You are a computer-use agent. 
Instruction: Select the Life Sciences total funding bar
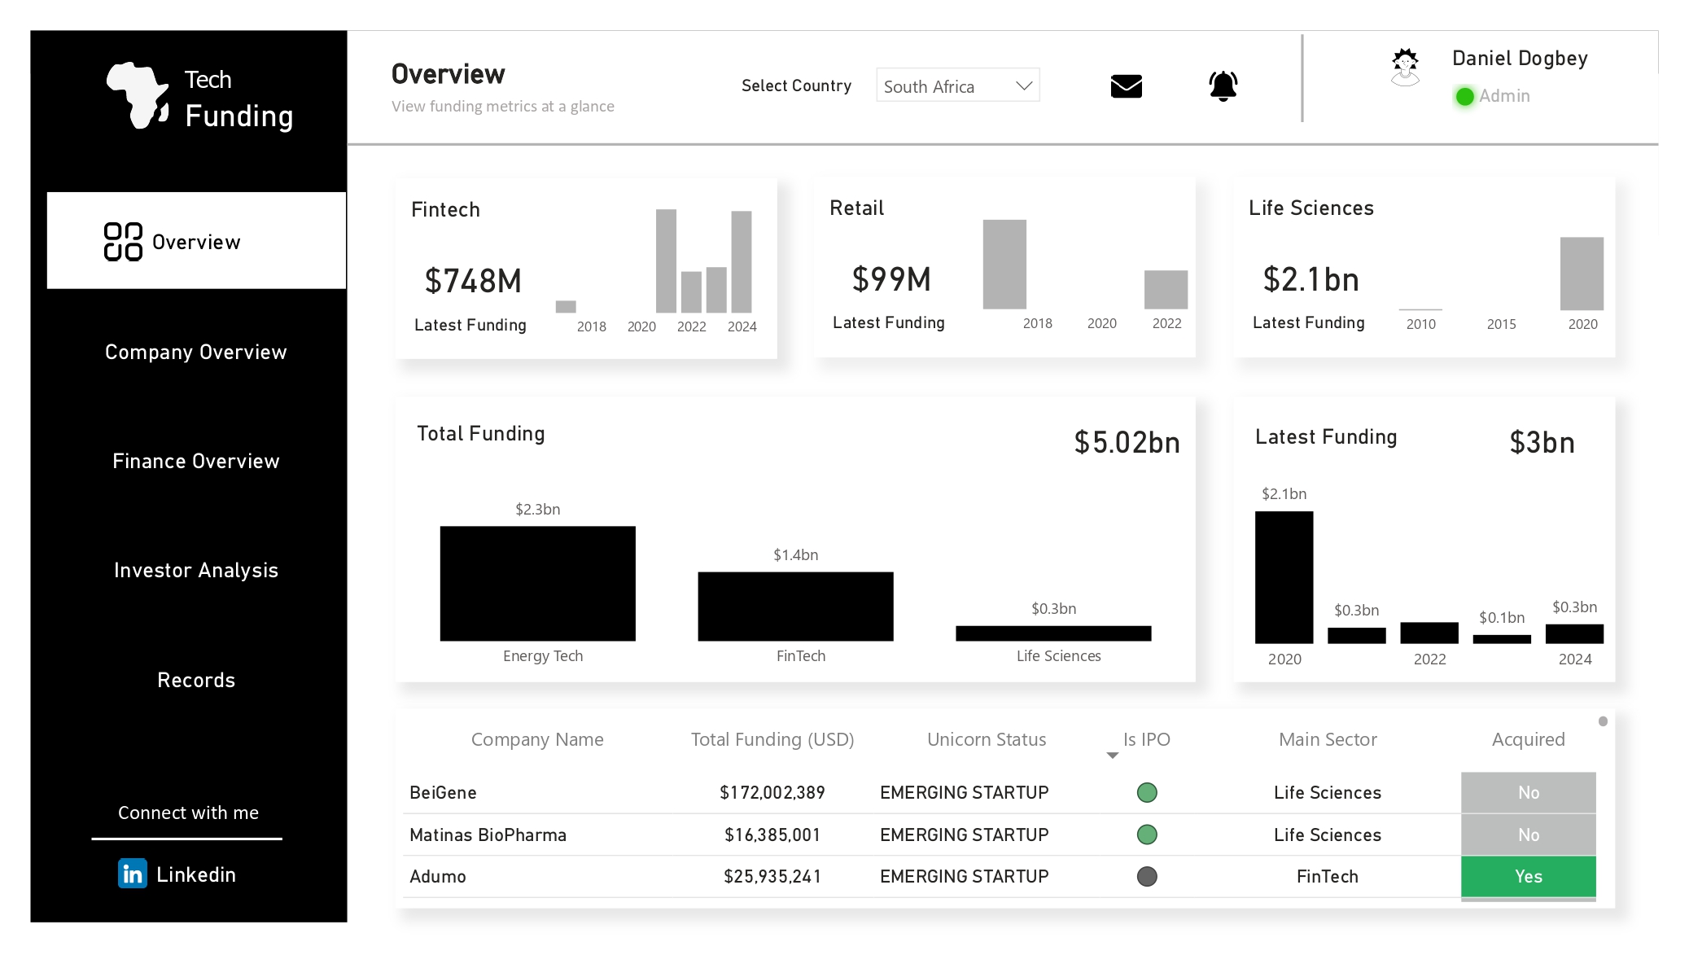[x=1053, y=633]
